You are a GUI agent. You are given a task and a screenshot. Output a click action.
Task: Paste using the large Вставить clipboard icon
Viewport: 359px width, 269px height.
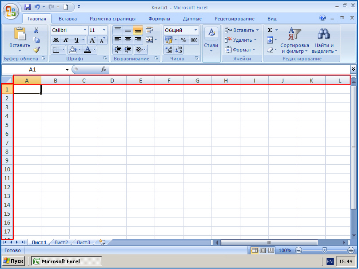click(20, 34)
